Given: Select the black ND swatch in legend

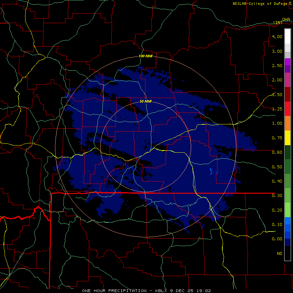Looking at the screenshot, I should pos(287,253).
